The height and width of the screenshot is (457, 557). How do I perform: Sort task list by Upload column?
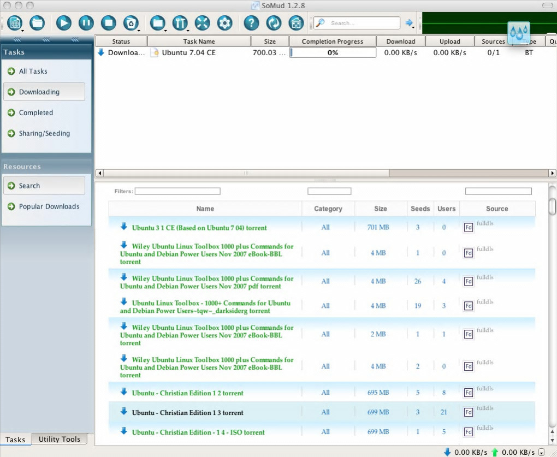pyautogui.click(x=450, y=41)
